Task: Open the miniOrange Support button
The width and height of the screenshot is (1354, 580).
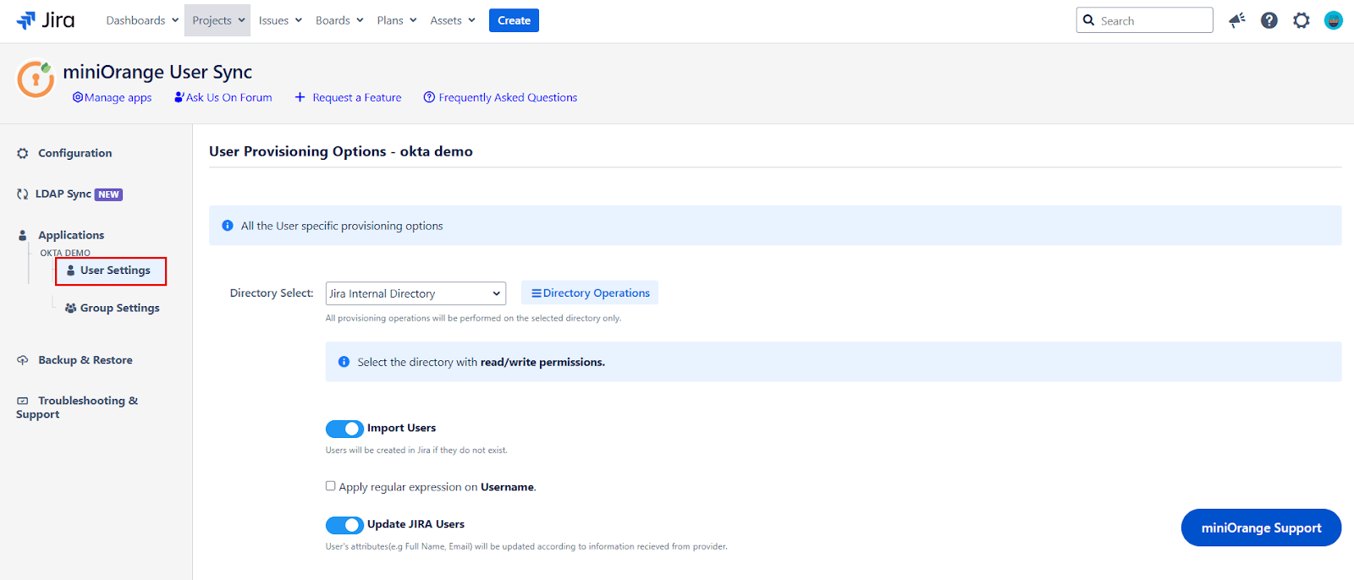Action: (1261, 528)
